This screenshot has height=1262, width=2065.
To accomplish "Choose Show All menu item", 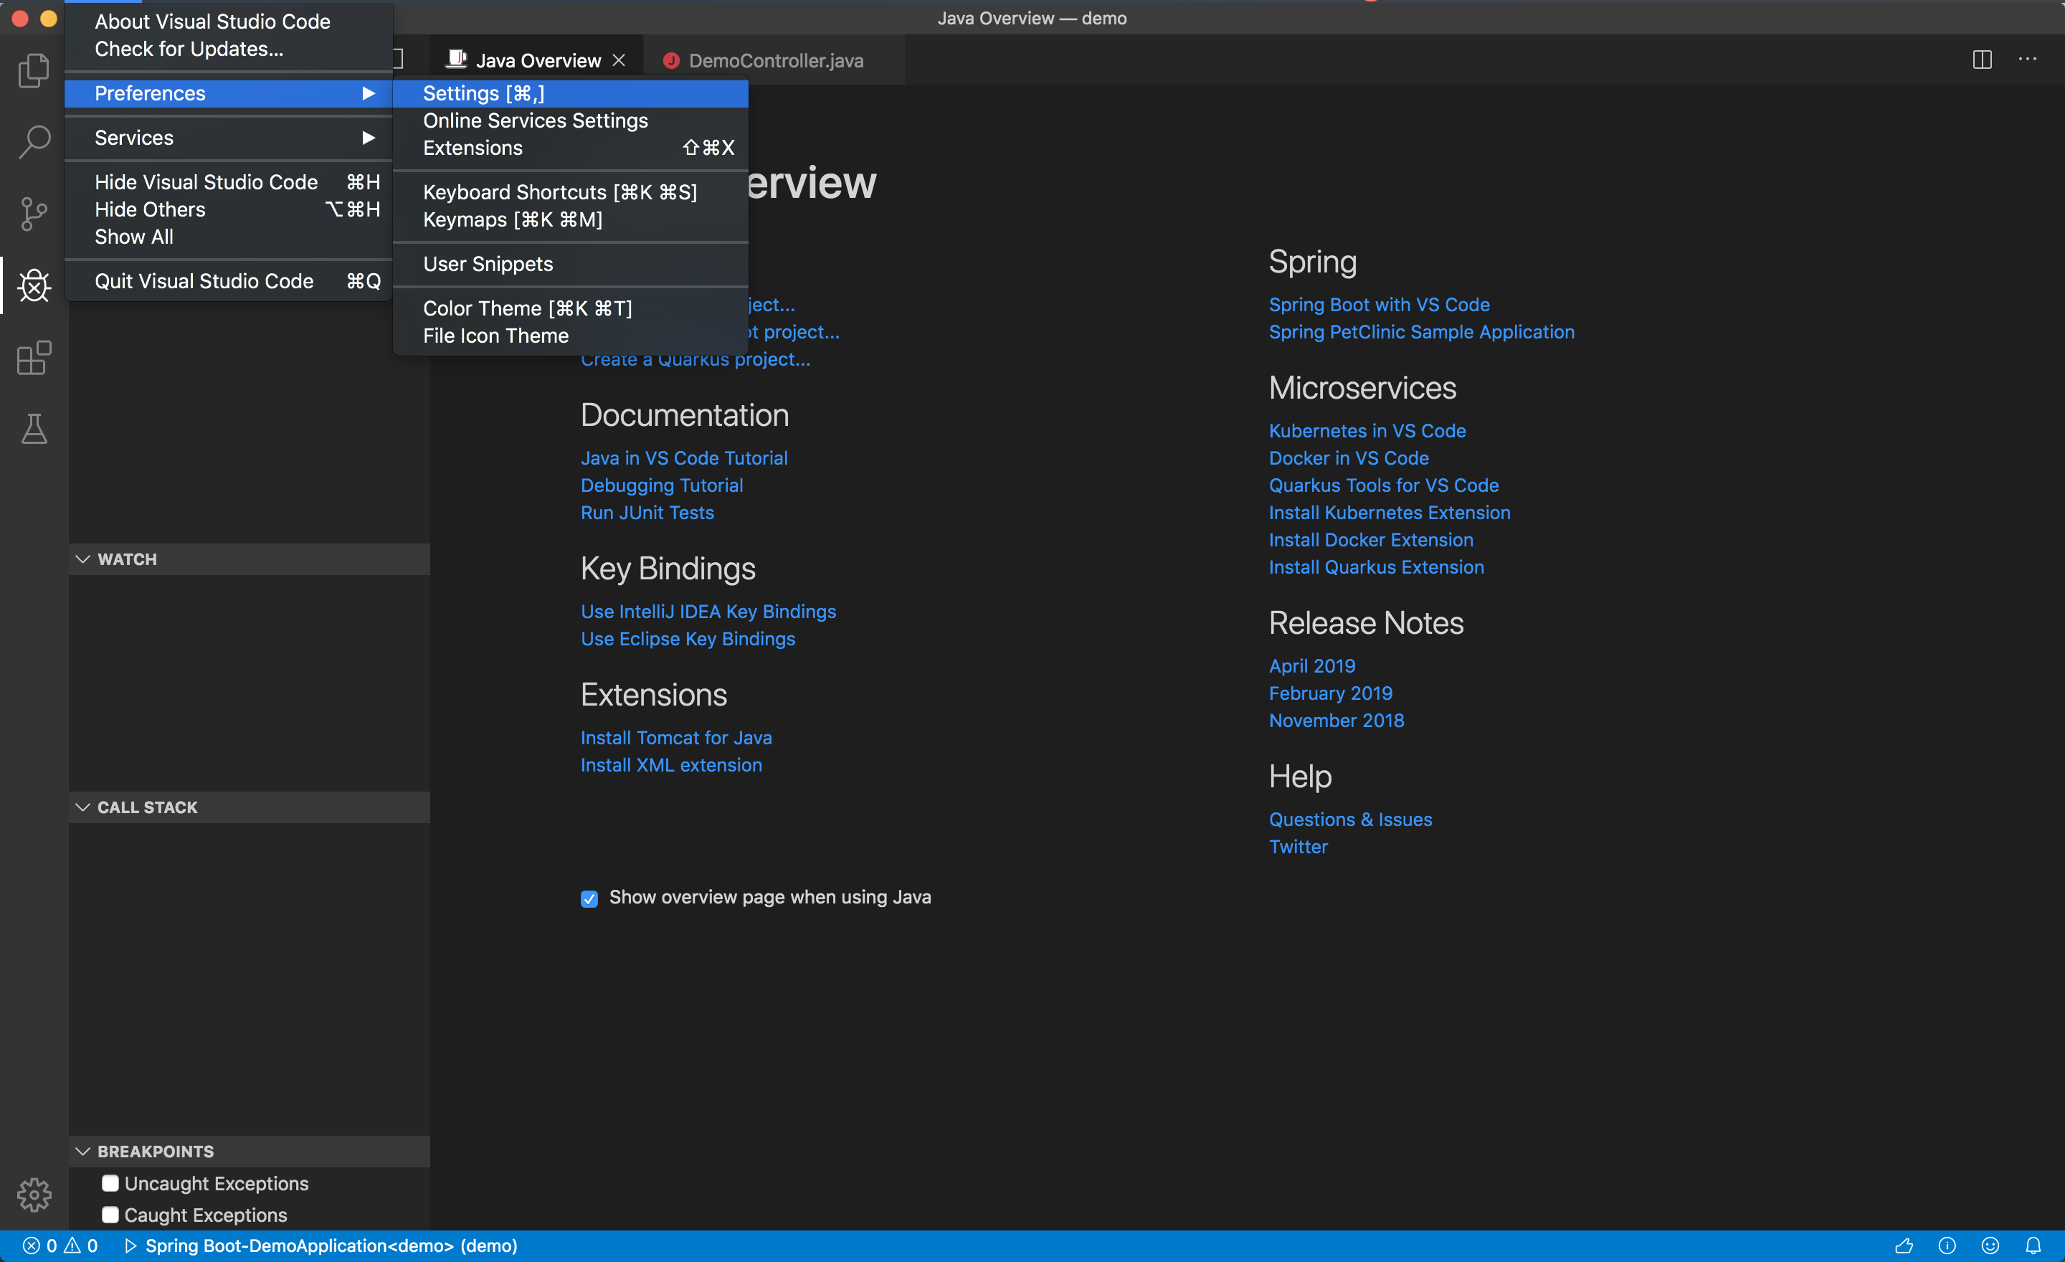I will 229,237.
